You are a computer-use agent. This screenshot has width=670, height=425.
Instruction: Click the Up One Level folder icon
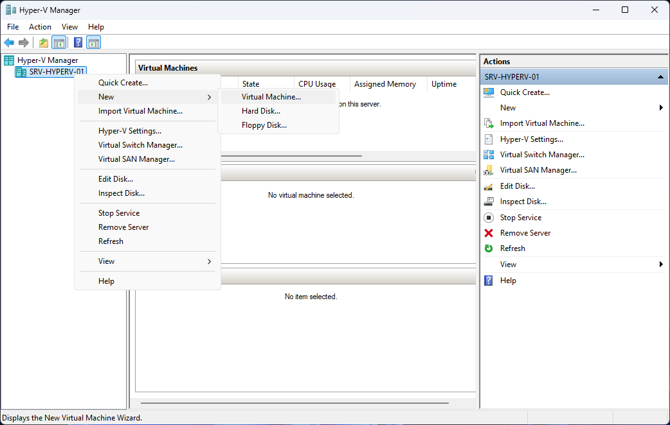[44, 43]
